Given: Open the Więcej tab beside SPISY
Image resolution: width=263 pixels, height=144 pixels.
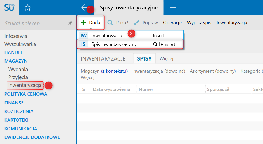Looking at the screenshot, I should coord(166,58).
